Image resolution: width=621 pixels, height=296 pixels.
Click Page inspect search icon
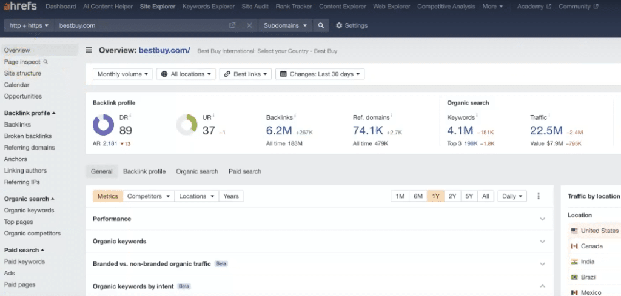click(x=45, y=62)
